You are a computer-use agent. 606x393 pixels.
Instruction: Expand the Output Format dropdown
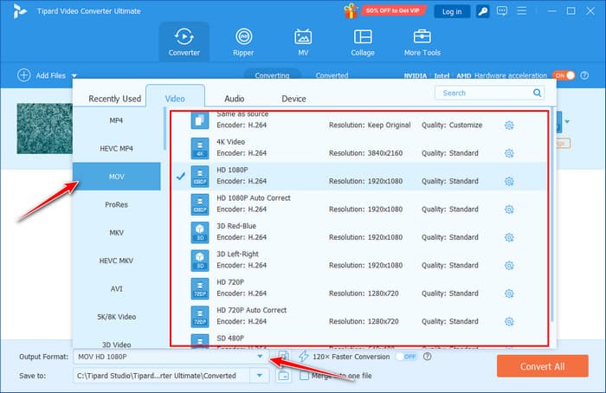(260, 357)
